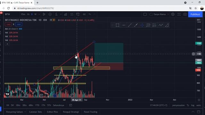The image size is (205, 115).
Task: Select the arrow line tool in favorites toolbar
Action: (x=136, y=25)
